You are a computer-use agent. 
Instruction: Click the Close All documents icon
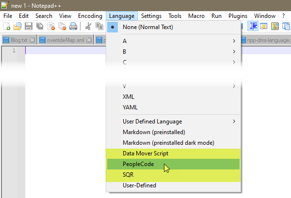[x=62, y=26]
